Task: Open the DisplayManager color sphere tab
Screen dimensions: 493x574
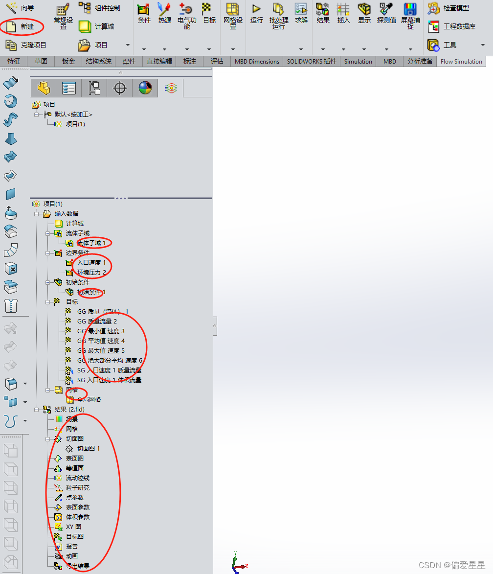Action: click(145, 88)
